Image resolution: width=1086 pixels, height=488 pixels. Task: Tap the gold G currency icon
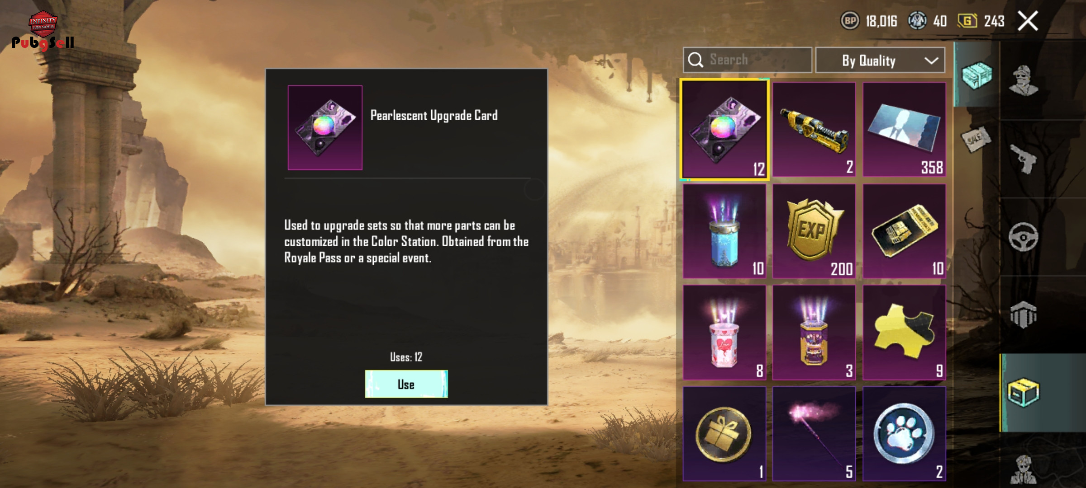pyautogui.click(x=967, y=21)
